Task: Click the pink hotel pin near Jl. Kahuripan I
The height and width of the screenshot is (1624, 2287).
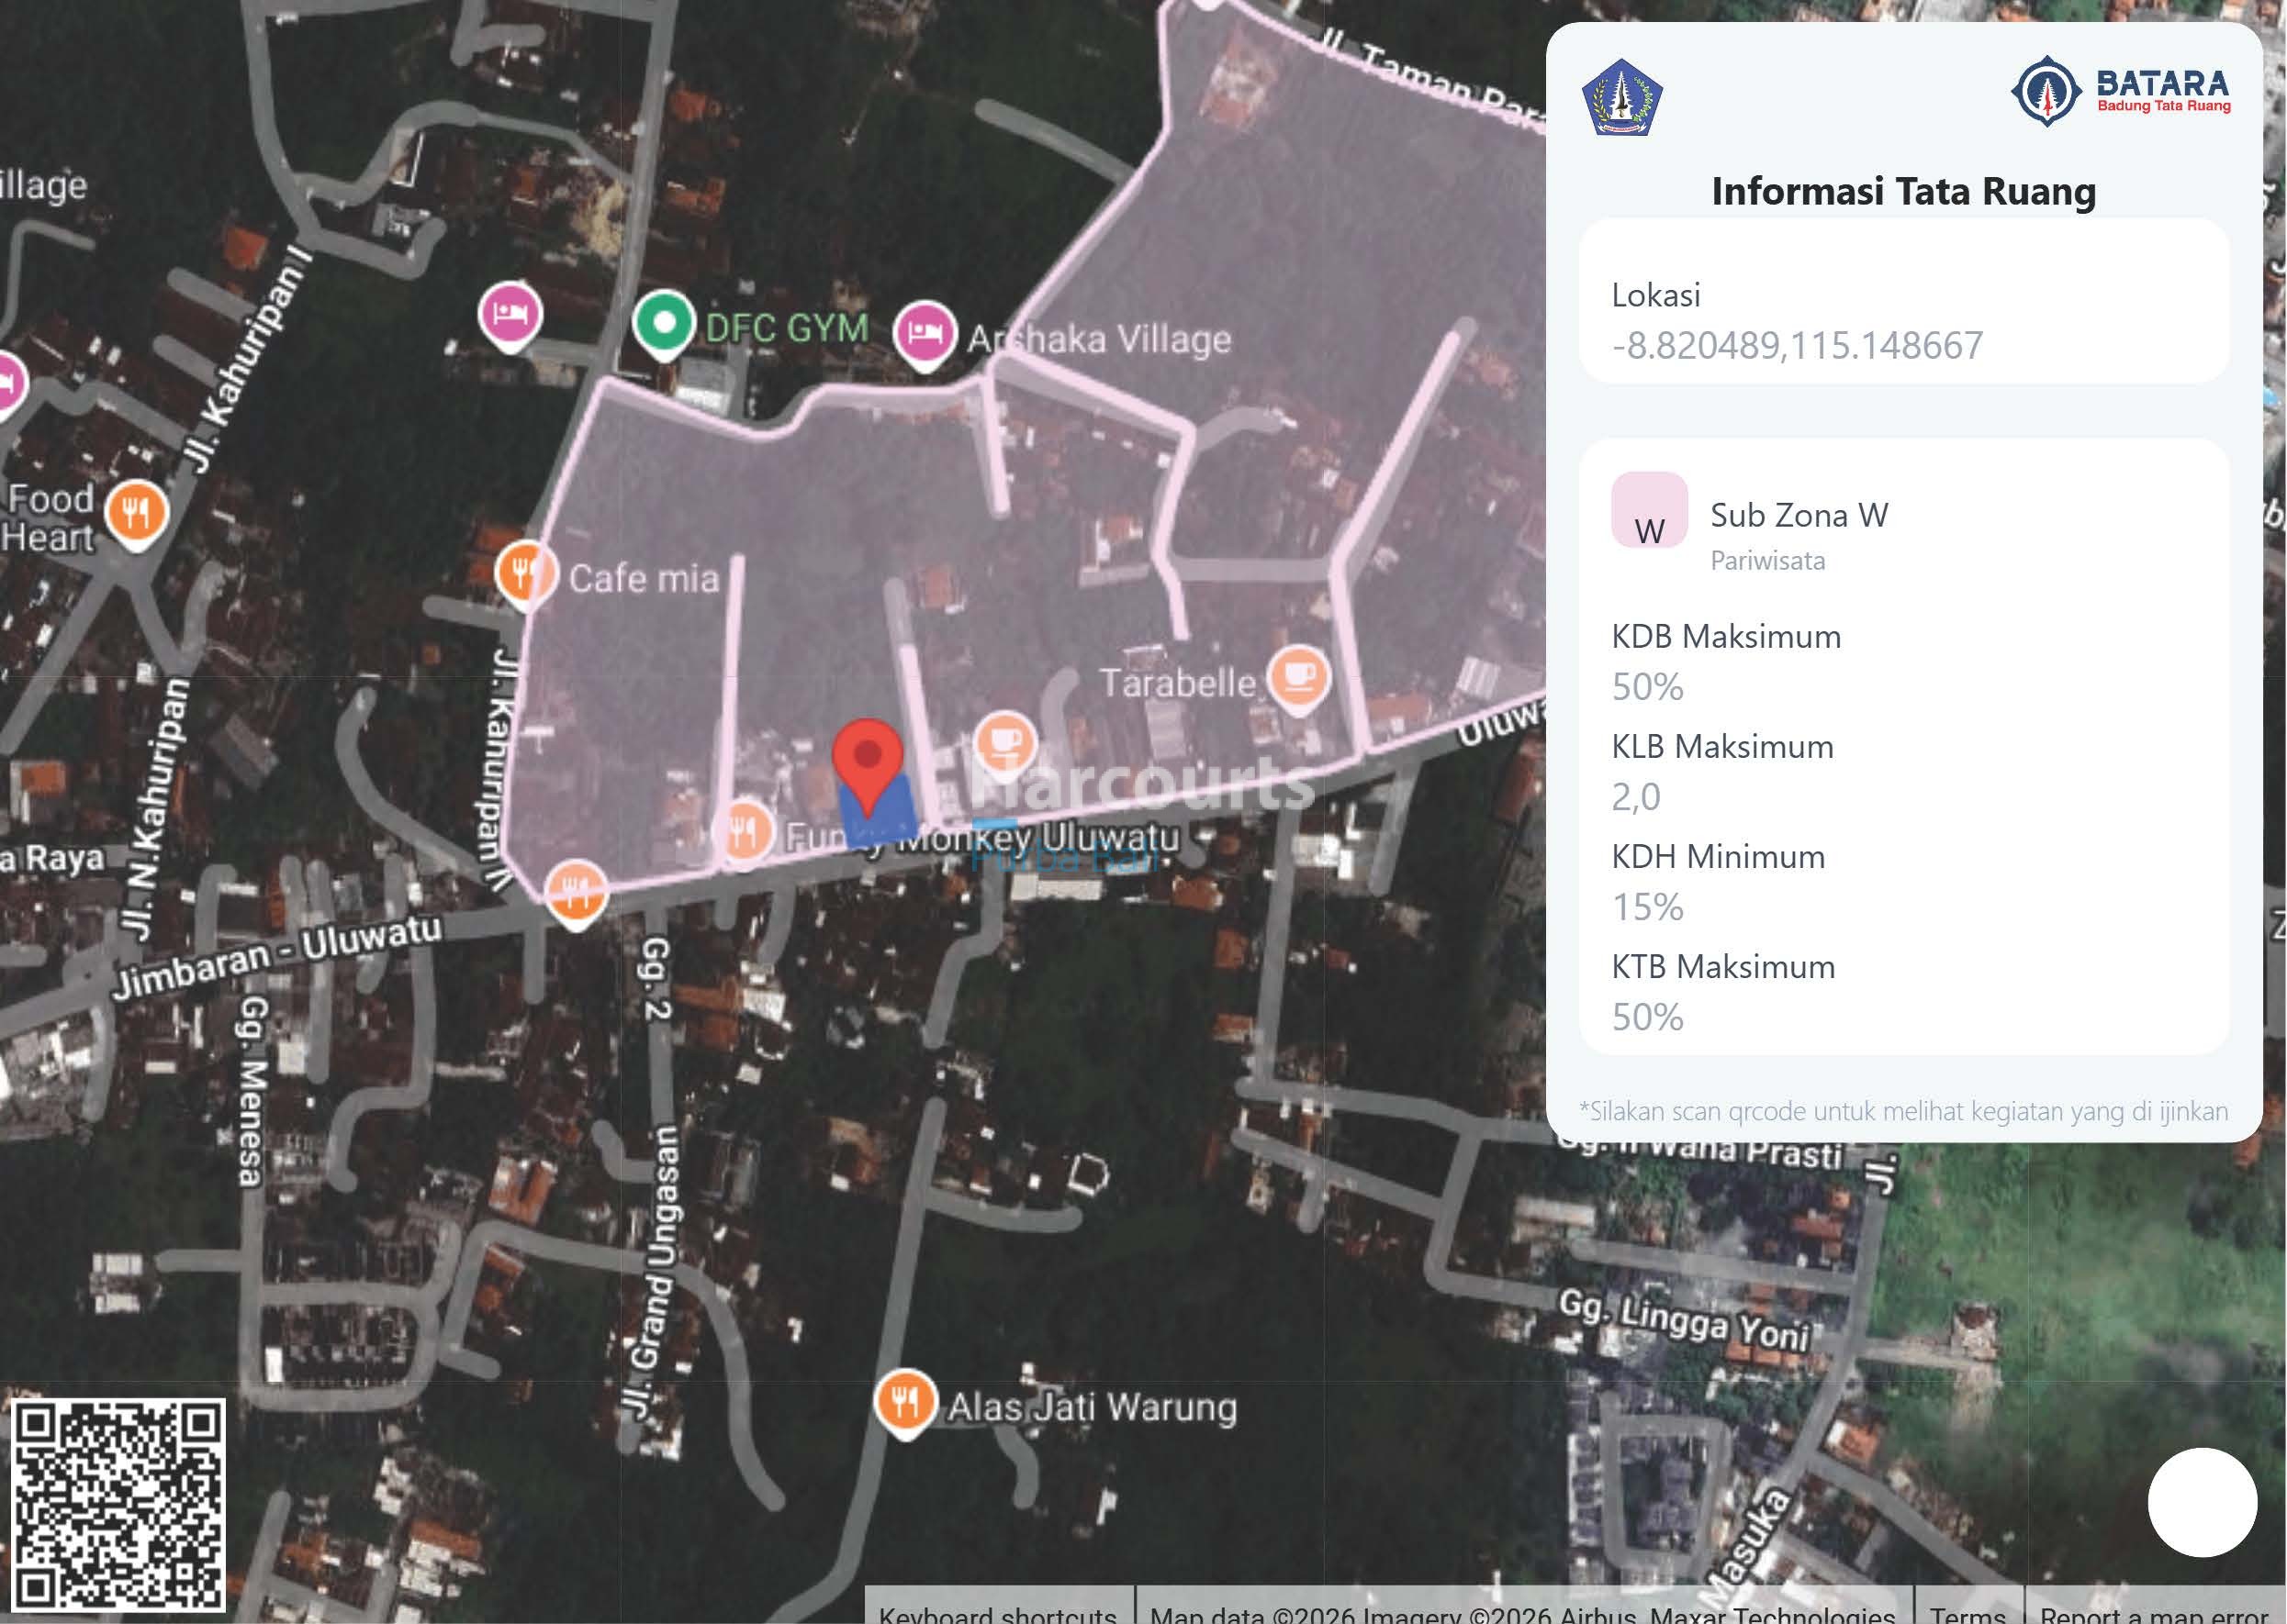Action: tap(510, 315)
